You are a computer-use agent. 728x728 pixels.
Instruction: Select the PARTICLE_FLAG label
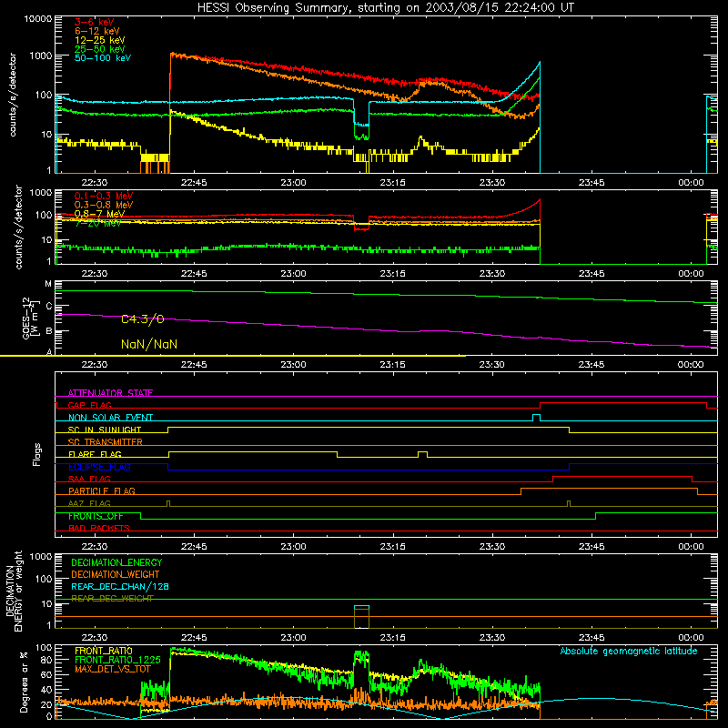tap(102, 490)
